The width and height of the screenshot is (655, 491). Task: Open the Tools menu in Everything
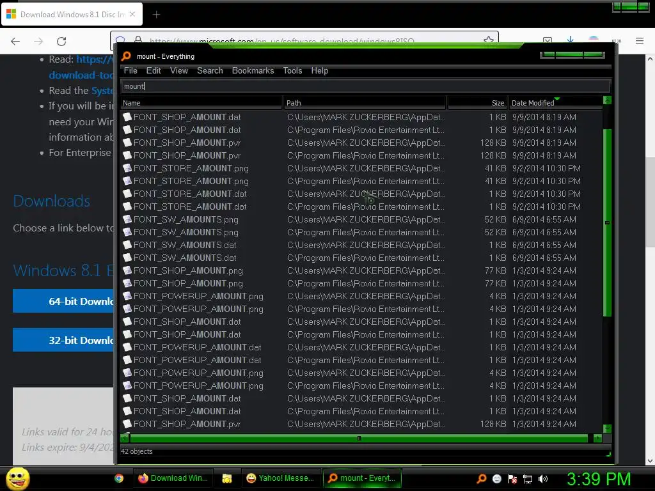(x=292, y=70)
